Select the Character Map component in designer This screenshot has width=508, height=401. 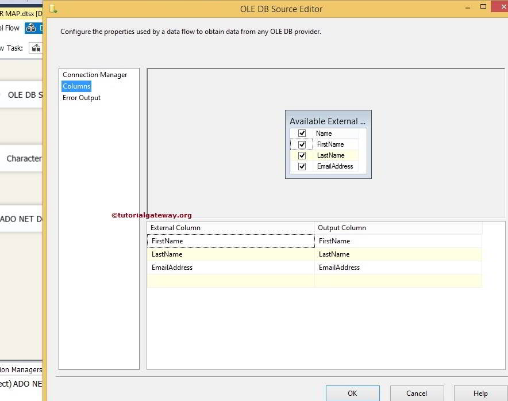coord(21,158)
